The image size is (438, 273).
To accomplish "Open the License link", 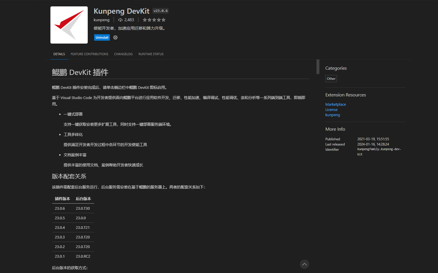I will [x=331, y=109].
